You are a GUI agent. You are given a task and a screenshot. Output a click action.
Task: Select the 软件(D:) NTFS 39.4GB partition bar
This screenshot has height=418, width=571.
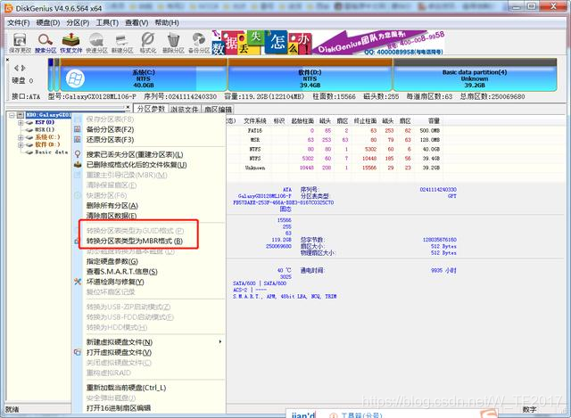310,75
